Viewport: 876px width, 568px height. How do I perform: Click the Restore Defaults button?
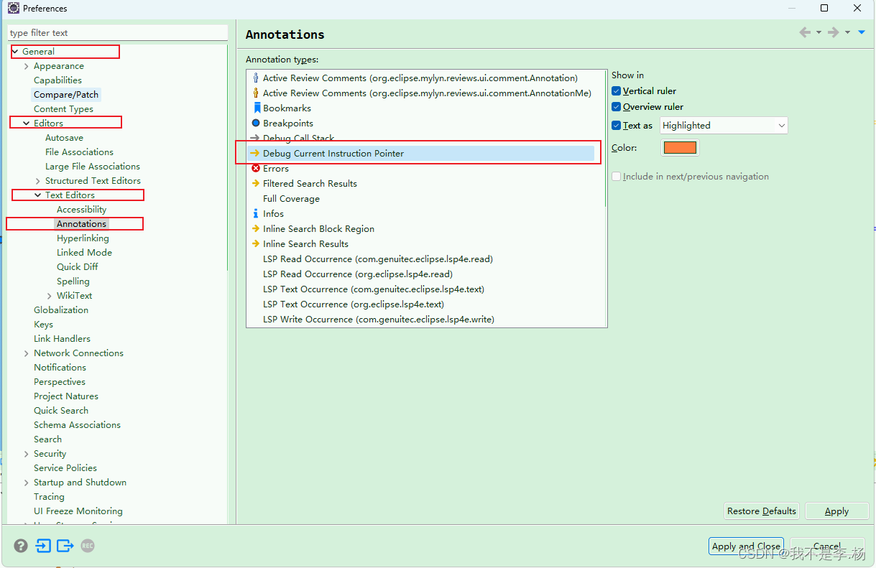(x=762, y=511)
